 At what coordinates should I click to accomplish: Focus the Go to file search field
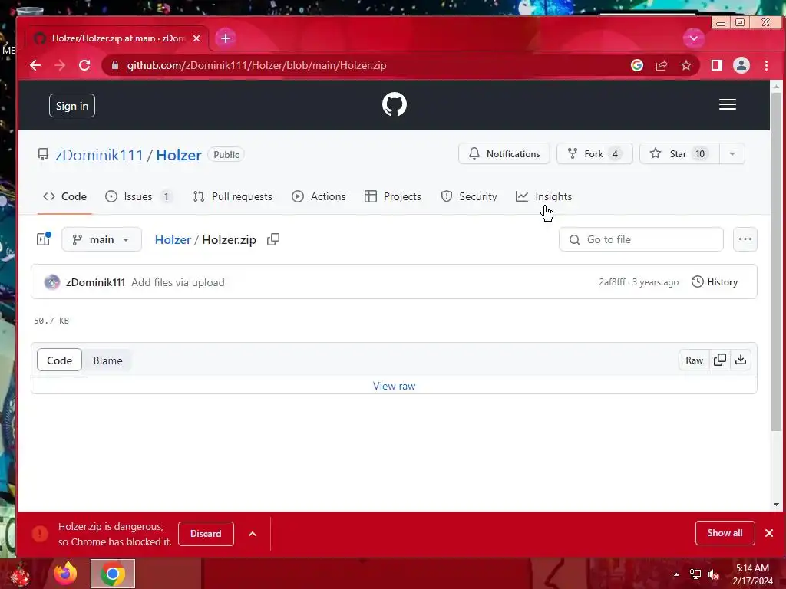(641, 239)
